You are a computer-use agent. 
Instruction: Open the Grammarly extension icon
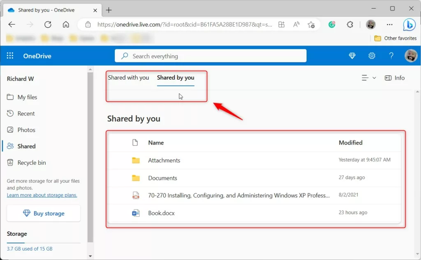[x=332, y=24]
